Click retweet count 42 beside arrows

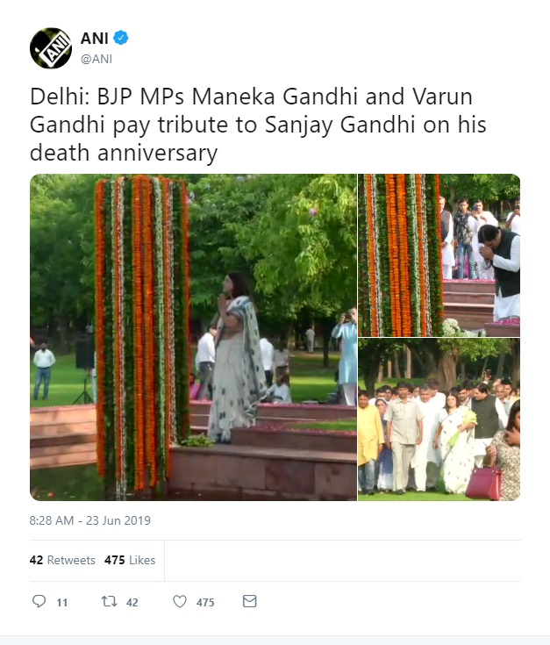point(132,602)
